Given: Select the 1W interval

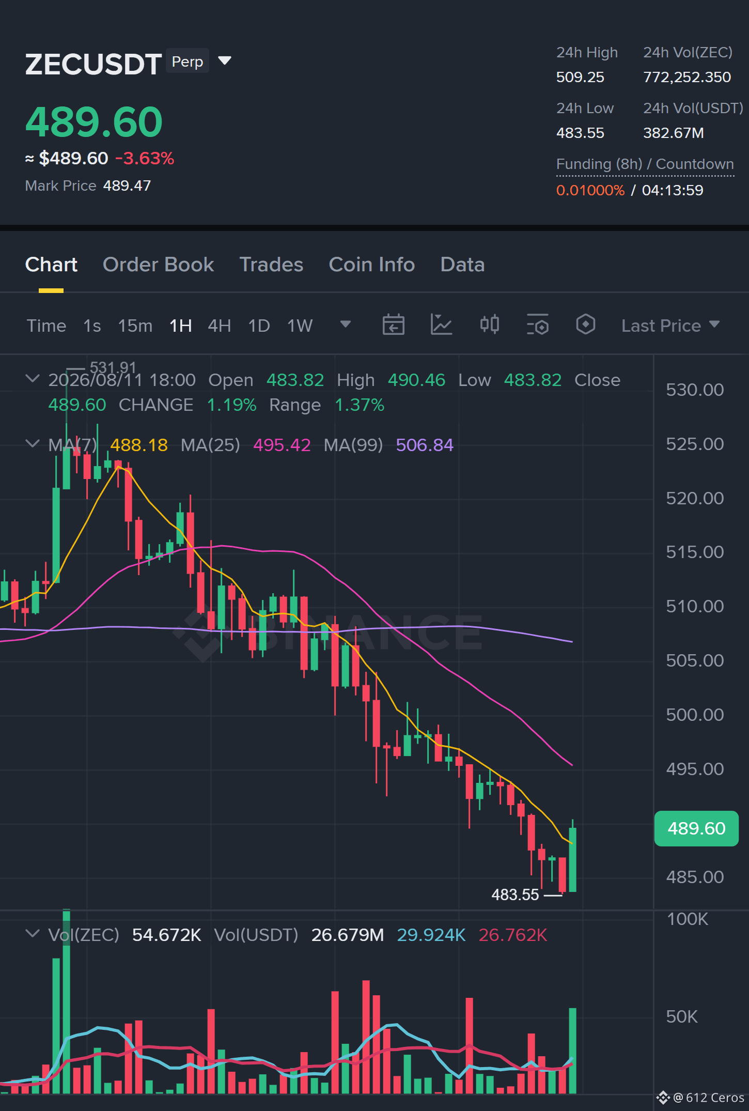Looking at the screenshot, I should (300, 326).
